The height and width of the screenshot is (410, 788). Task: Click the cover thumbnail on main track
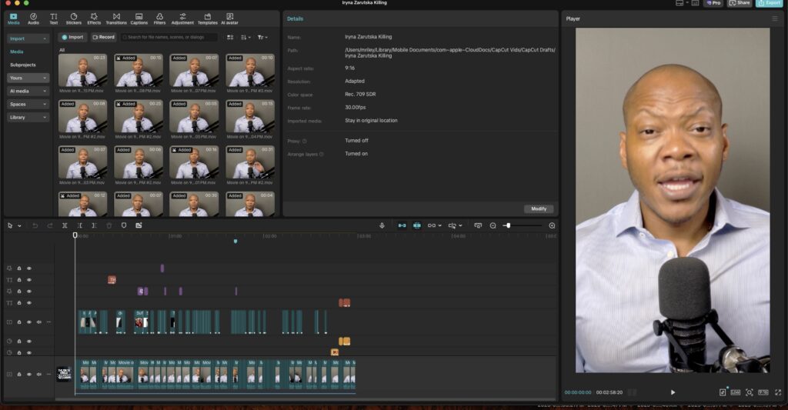click(x=65, y=375)
